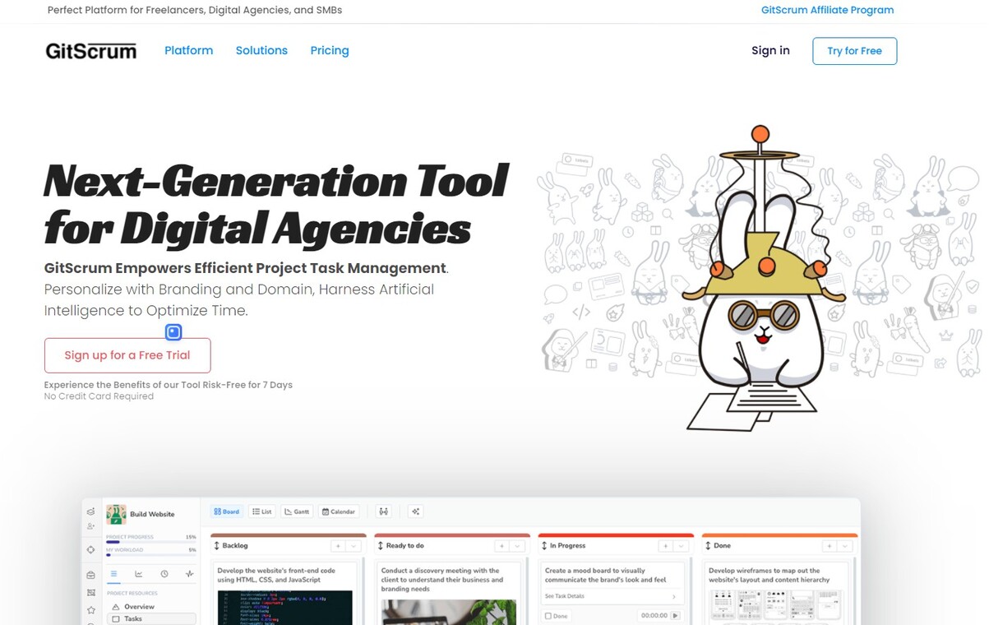Click the plus icon in Ready to do column
Screen dimensions: 989x625
[x=501, y=546]
